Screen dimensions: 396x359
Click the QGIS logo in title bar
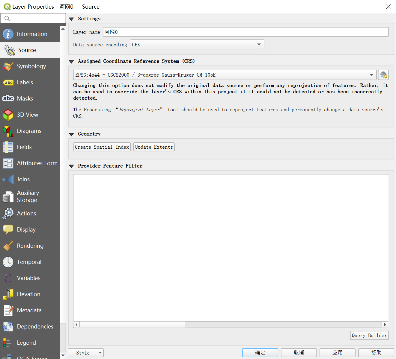(7, 7)
